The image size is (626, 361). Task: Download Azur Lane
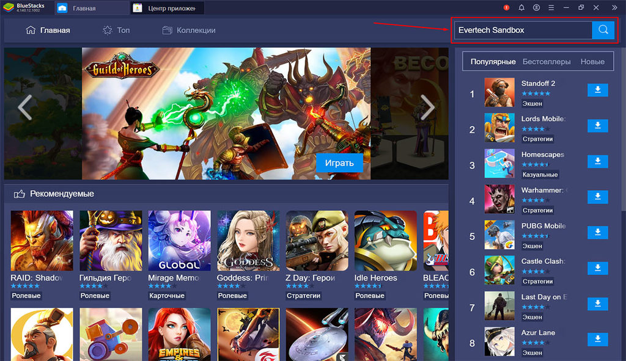click(x=598, y=339)
